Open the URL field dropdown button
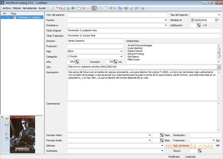Screen dimensions: 223x159 click(x=219, y=67)
